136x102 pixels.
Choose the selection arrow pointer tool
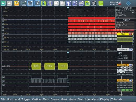[x=37, y=3]
